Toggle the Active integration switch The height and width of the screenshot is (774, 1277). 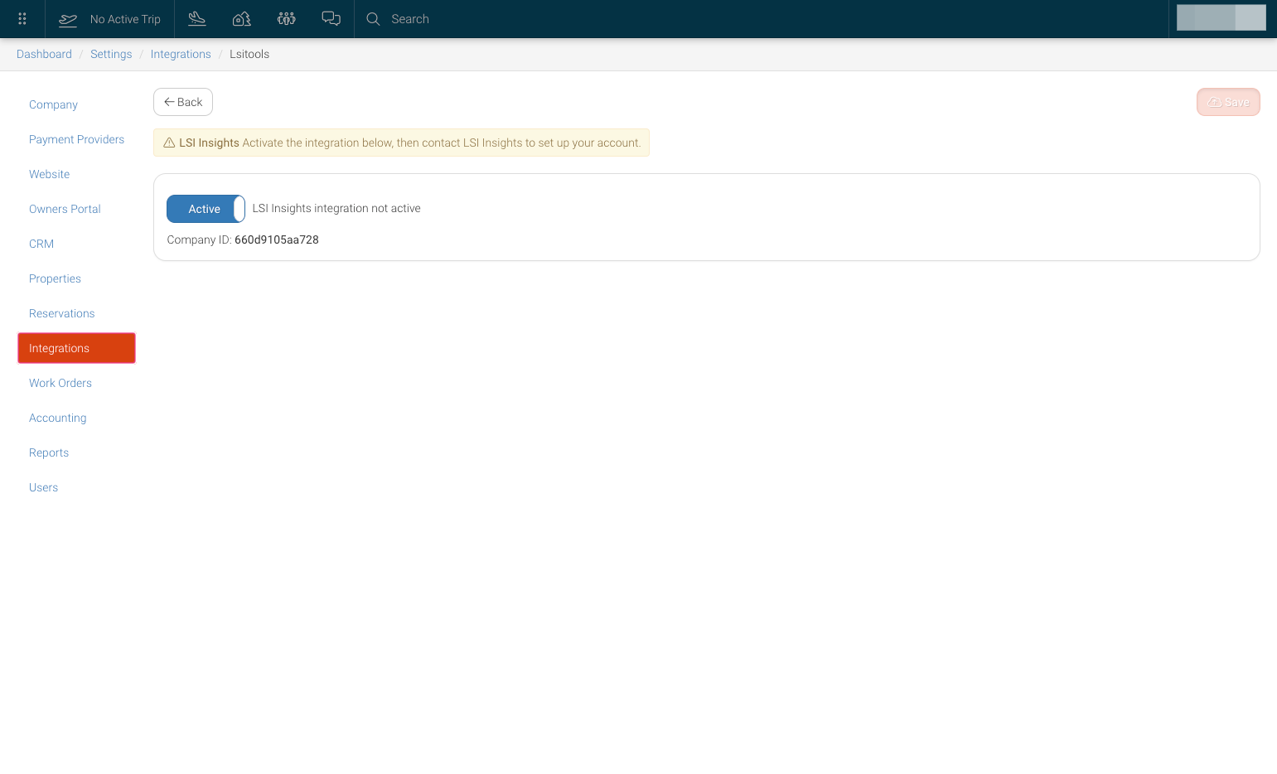coord(206,209)
